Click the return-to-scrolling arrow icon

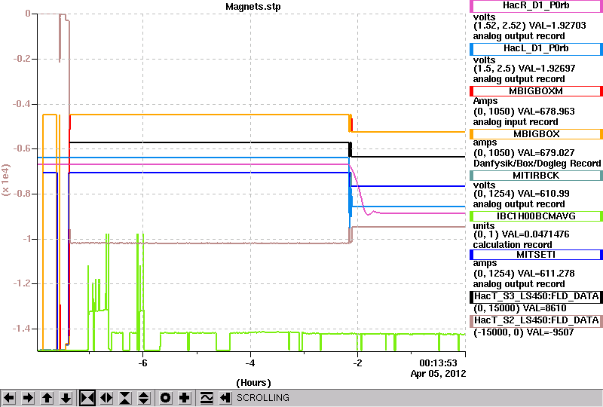click(225, 397)
